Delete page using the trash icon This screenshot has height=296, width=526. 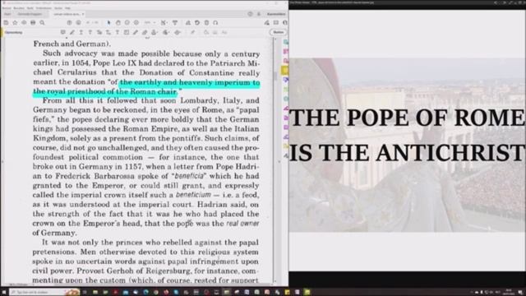click(x=206, y=22)
